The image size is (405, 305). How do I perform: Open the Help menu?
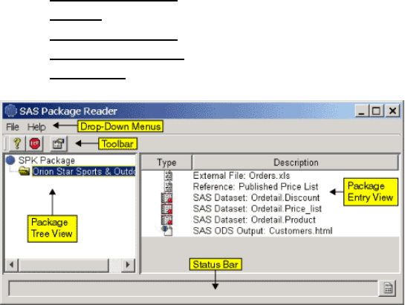coord(36,127)
